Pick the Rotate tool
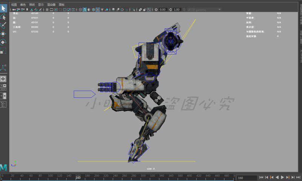Viewport: 302px width, 181px height. click(3, 42)
